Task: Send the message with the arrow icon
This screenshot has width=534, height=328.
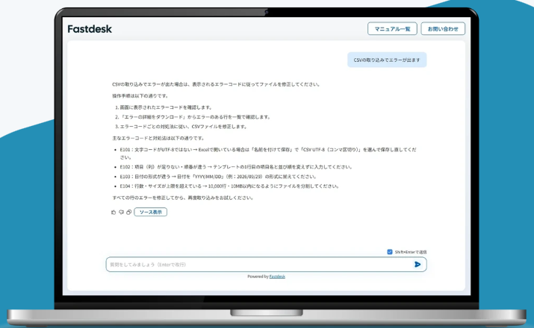Action: point(417,265)
